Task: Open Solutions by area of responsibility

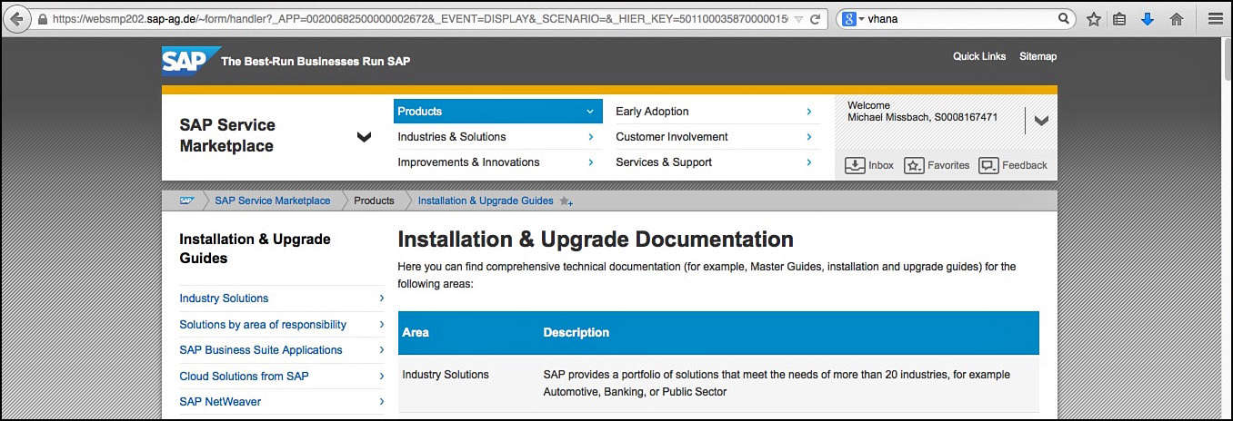Action: click(x=263, y=325)
